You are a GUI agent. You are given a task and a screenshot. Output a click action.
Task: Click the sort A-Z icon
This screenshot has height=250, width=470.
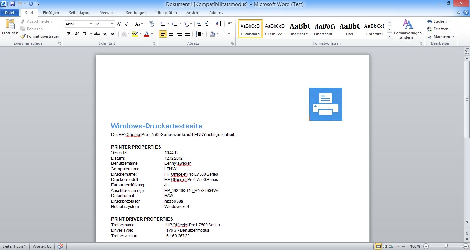pyautogui.click(x=218, y=24)
